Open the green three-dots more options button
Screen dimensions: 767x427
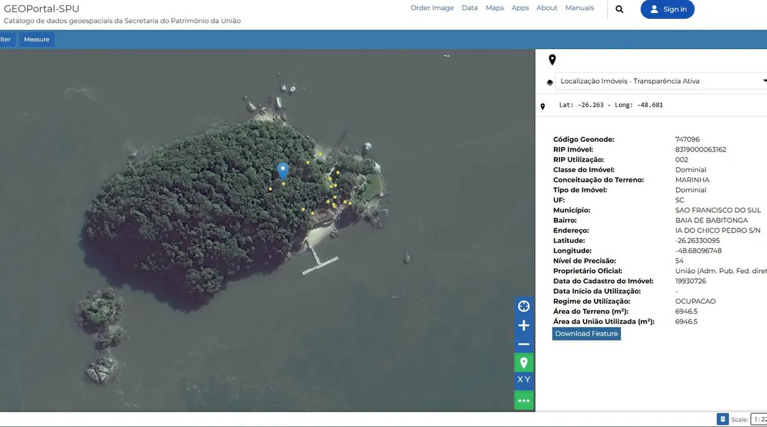click(x=523, y=401)
